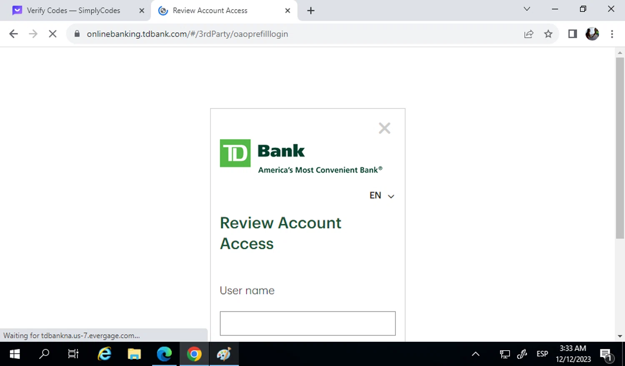Image resolution: width=625 pixels, height=366 pixels.
Task: Minimize the Chrome window
Action: tap(555, 9)
